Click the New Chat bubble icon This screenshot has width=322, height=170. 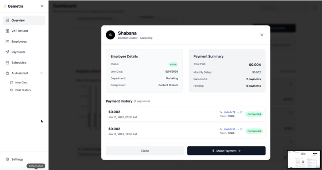coord(12,83)
